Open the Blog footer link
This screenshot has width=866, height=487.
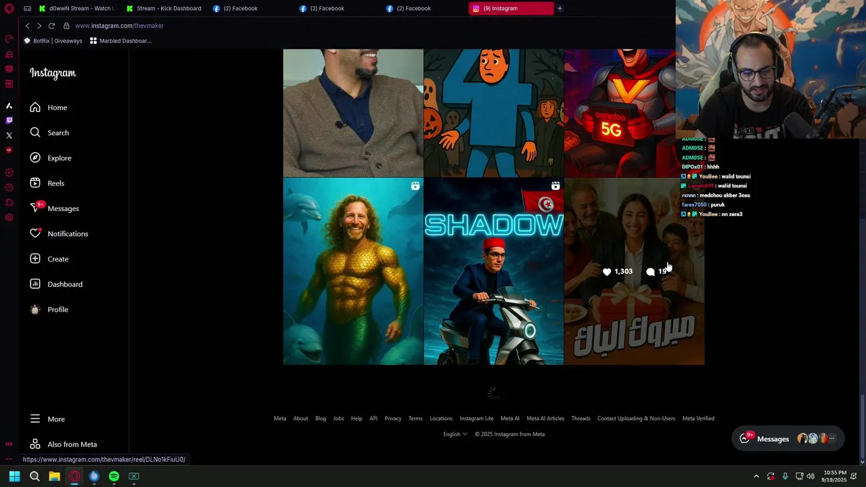click(x=321, y=418)
